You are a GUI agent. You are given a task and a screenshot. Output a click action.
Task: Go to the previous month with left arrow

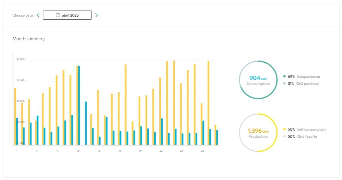[x=38, y=15]
